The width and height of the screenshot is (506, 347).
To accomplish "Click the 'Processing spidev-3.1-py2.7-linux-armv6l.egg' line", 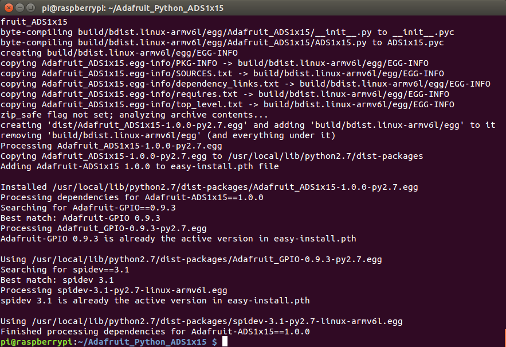I will tap(114, 290).
